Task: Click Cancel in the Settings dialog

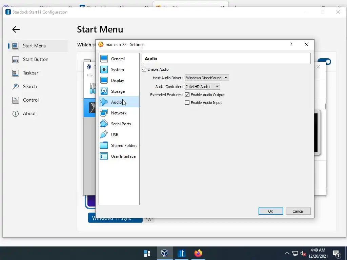Action: (298, 211)
